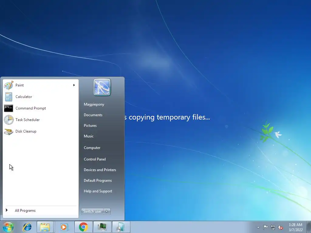Open Task Scheduler clock icon
This screenshot has width=311, height=233.
point(9,120)
